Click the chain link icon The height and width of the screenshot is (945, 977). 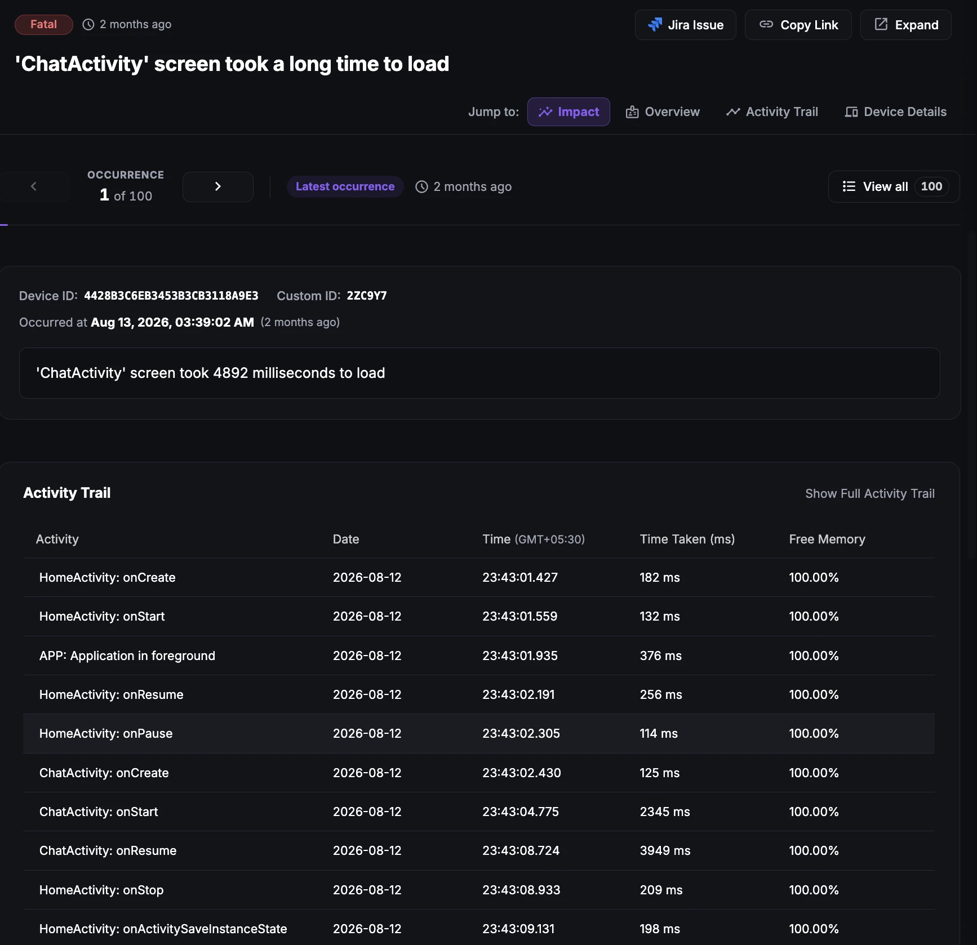(x=766, y=24)
